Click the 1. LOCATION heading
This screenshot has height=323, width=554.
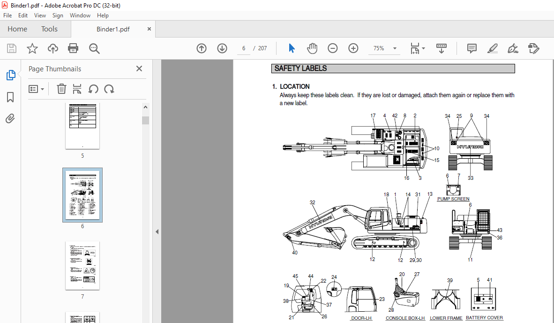click(x=291, y=86)
